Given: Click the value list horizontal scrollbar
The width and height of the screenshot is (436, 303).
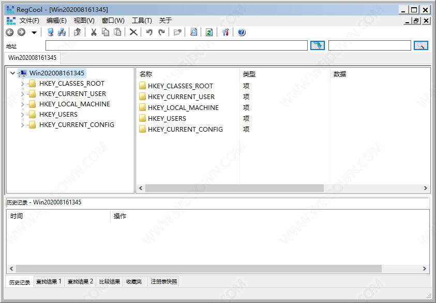Looking at the screenshot, I should [234, 188].
